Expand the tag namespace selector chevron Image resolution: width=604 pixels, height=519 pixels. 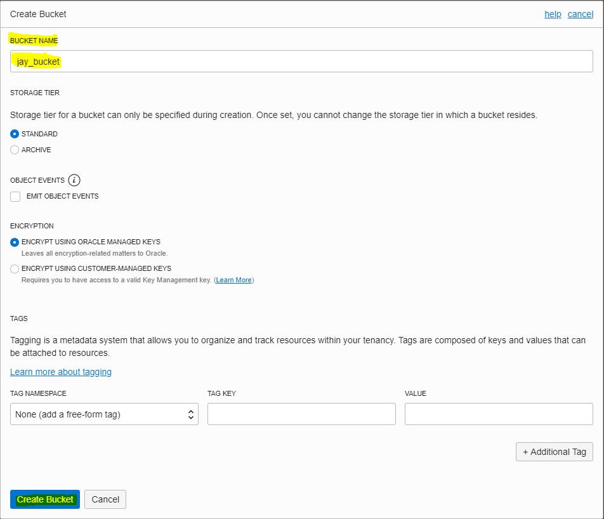(191, 414)
